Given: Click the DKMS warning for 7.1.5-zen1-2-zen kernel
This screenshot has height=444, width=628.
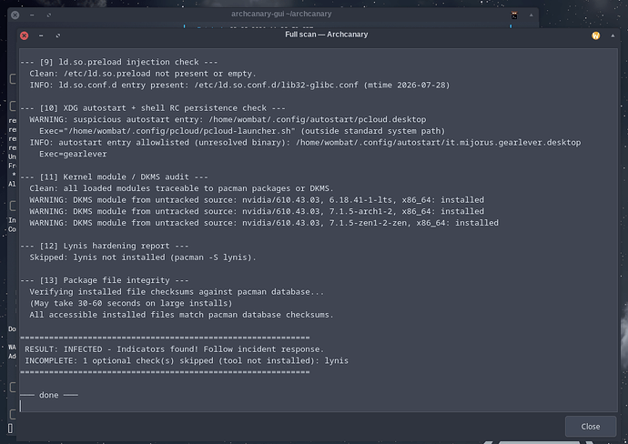Looking at the screenshot, I should coord(264,223).
